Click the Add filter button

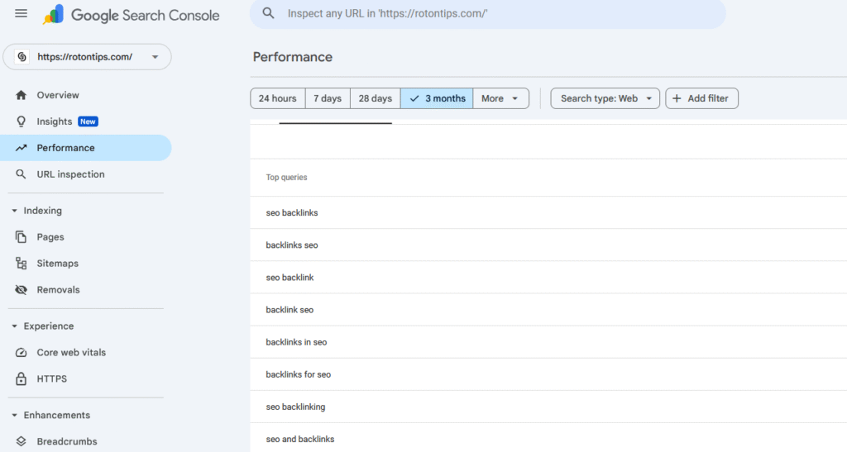(701, 98)
